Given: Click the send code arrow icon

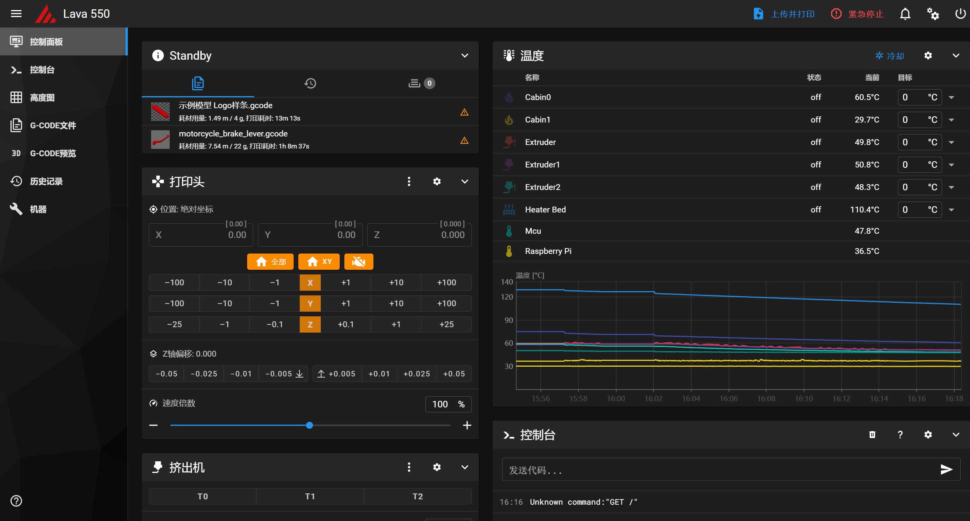Looking at the screenshot, I should (x=946, y=469).
